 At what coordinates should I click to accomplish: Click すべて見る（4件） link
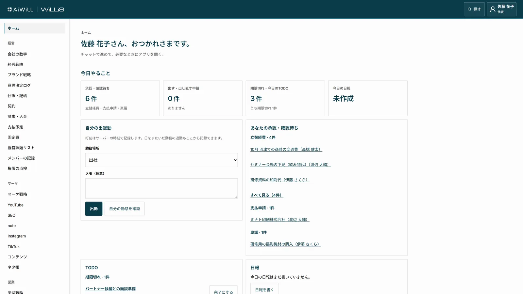[267, 195]
